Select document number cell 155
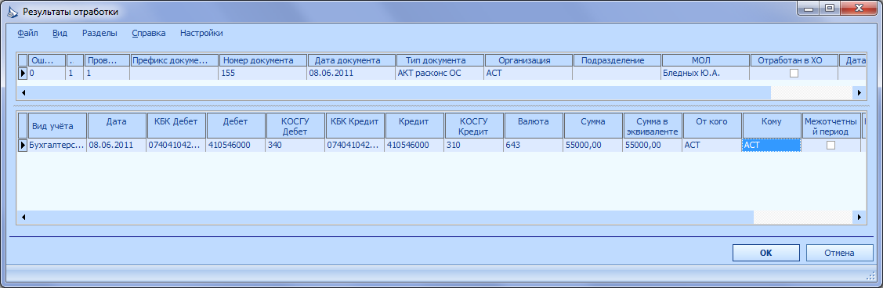Image resolution: width=883 pixels, height=288 pixels. [x=263, y=73]
